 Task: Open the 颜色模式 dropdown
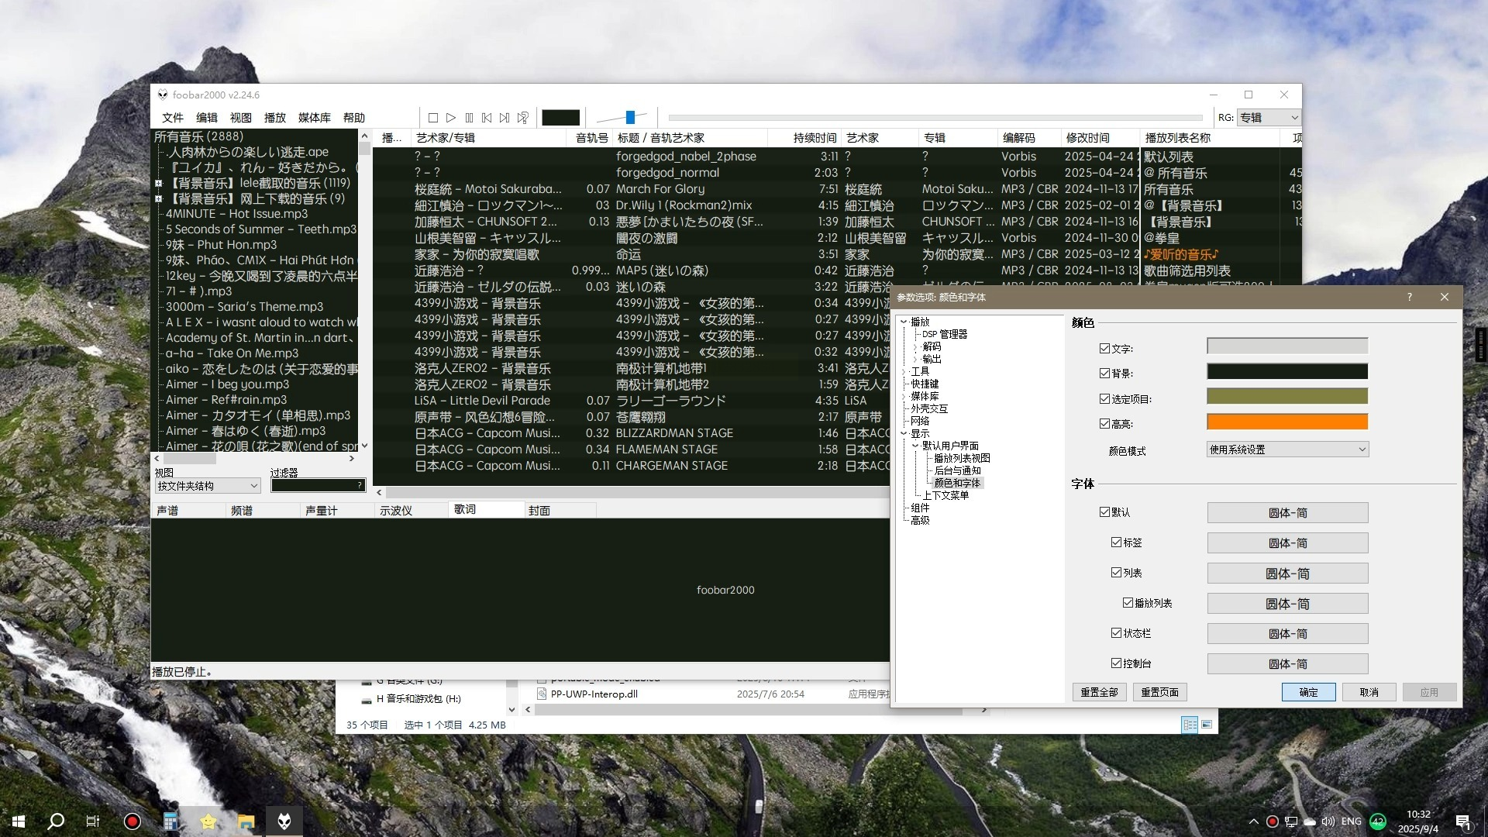coord(1287,449)
